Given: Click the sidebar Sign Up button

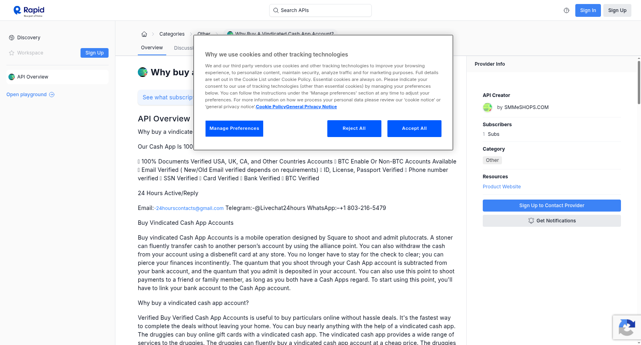Looking at the screenshot, I should coord(95,53).
